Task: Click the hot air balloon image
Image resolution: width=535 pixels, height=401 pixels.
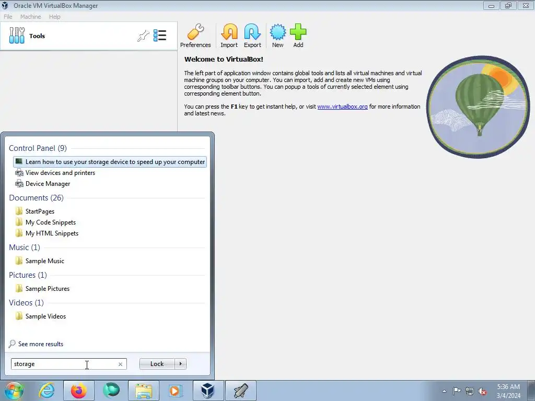Action: (478, 107)
